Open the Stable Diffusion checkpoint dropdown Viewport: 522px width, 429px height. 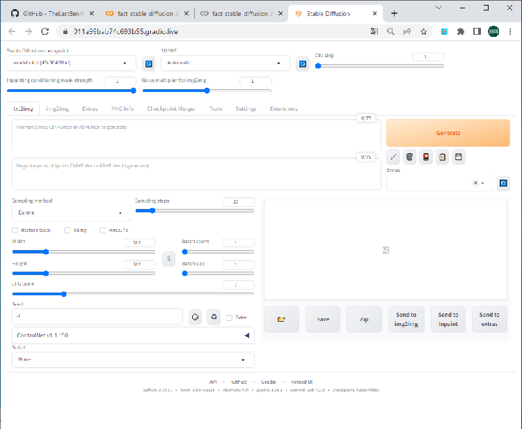coord(71,63)
